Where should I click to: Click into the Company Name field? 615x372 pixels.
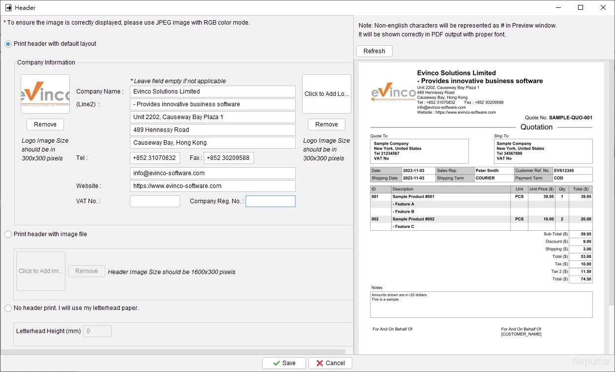click(x=213, y=92)
